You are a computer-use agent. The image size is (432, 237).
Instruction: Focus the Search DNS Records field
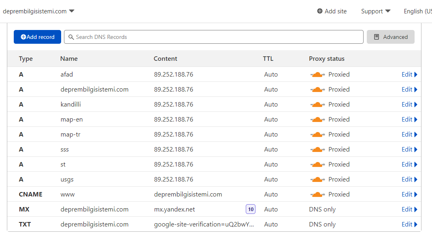point(213,37)
